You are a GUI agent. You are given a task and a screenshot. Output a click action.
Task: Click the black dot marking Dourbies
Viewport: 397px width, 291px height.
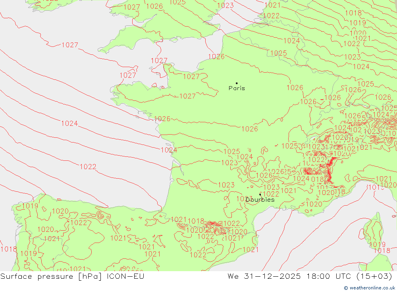(x=260, y=195)
